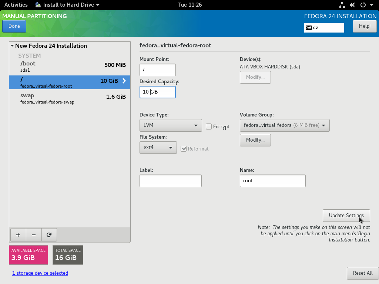Image resolution: width=379 pixels, height=284 pixels.
Task: Click into the Label text field
Action: [x=170, y=181]
